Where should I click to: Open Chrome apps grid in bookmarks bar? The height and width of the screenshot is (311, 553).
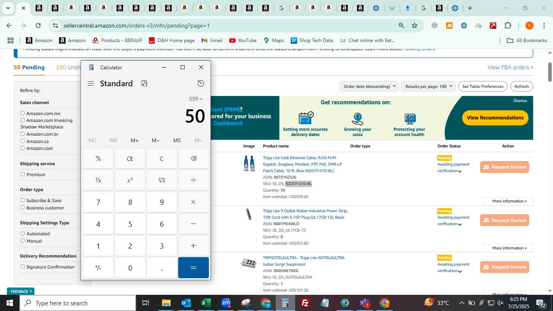pos(11,40)
